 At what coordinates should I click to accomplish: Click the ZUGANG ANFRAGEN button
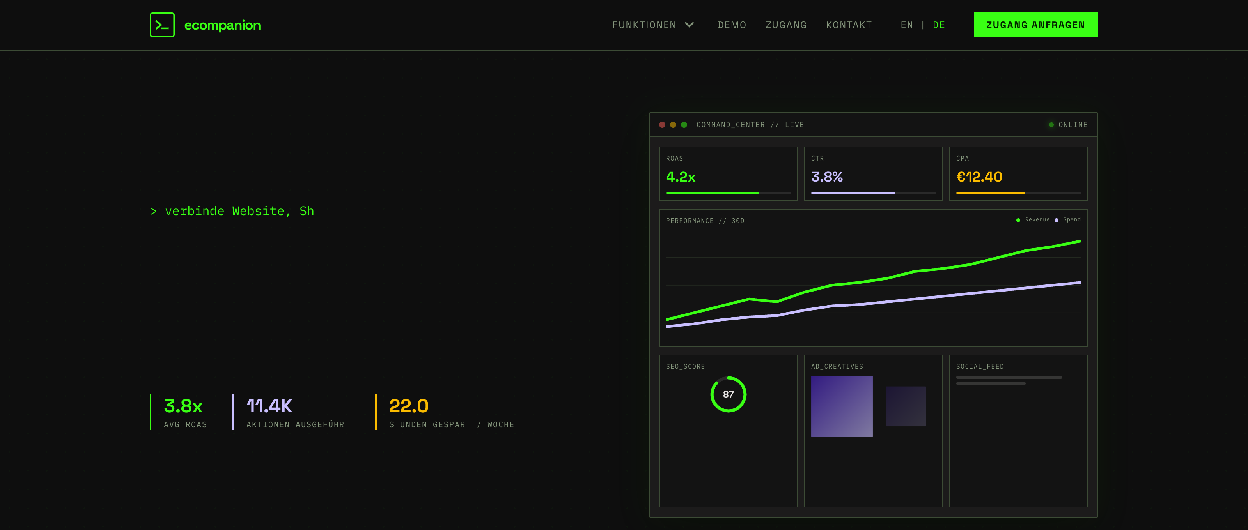tap(1036, 25)
